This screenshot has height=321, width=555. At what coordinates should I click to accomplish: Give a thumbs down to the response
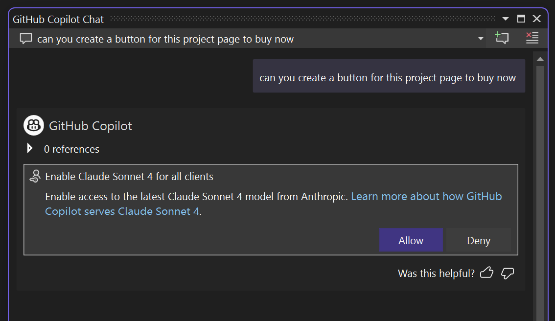(x=508, y=273)
